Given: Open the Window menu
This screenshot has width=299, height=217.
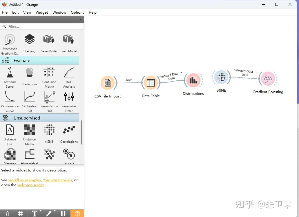Looking at the screenshot, I should click(59, 12).
